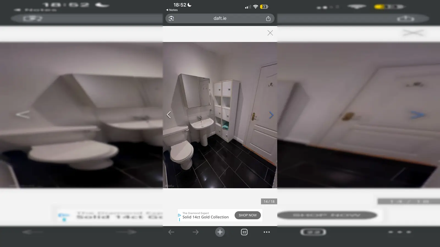Click the blue AdChoices triangle icon
This screenshot has width=440, height=247.
[x=179, y=215]
